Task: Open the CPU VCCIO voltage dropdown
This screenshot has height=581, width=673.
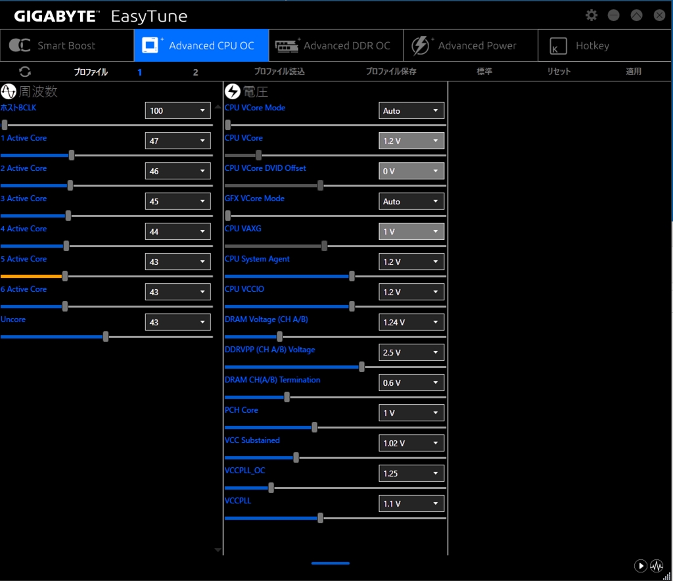Action: 411,292
